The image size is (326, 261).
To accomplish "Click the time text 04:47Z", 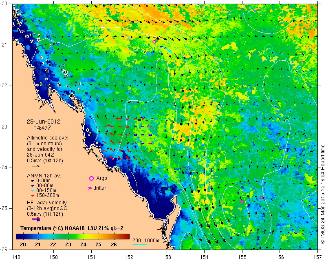I will (x=42, y=128).
